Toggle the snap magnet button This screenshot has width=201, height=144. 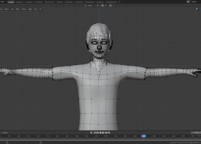click(103, 5)
